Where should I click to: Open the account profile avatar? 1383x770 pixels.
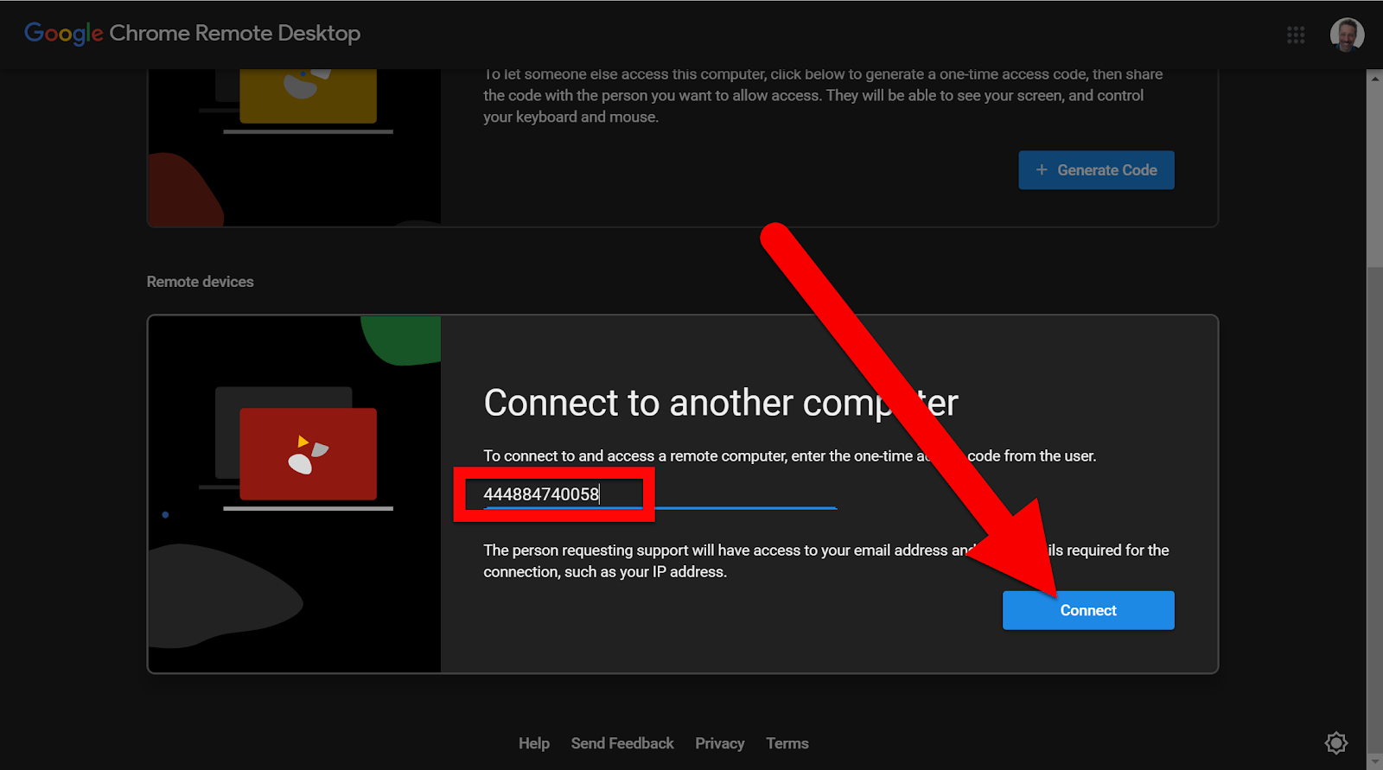coord(1347,35)
